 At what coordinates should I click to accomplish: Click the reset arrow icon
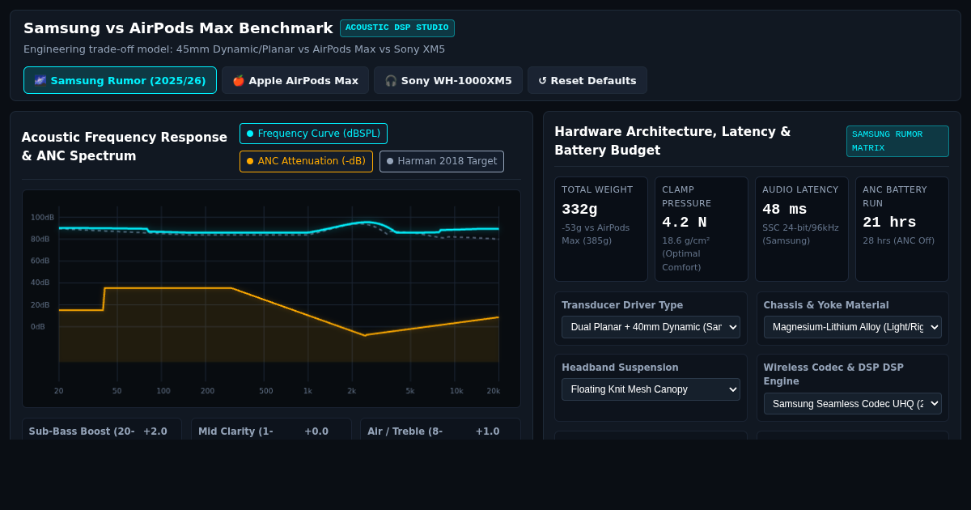[542, 81]
